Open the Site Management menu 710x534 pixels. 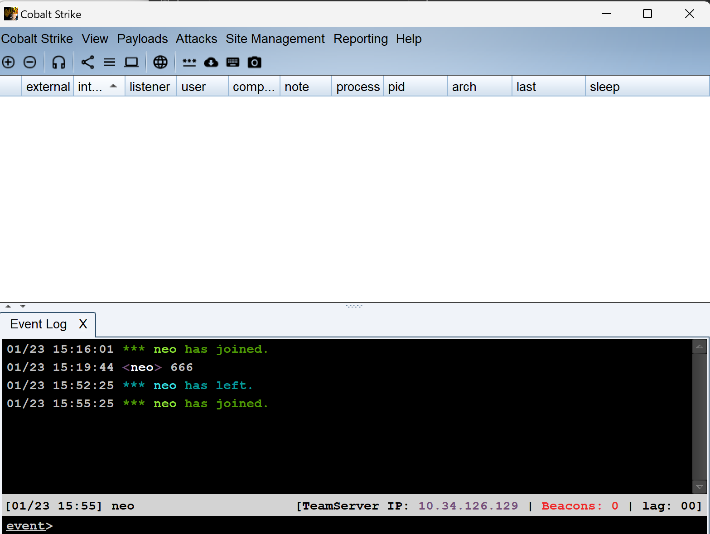[275, 39]
